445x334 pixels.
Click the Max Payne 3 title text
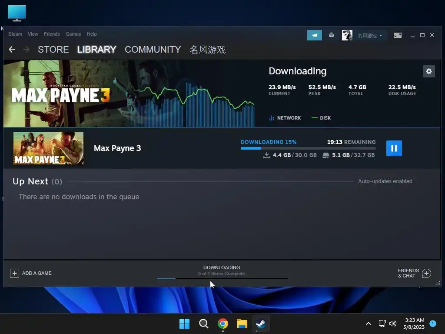coord(117,148)
